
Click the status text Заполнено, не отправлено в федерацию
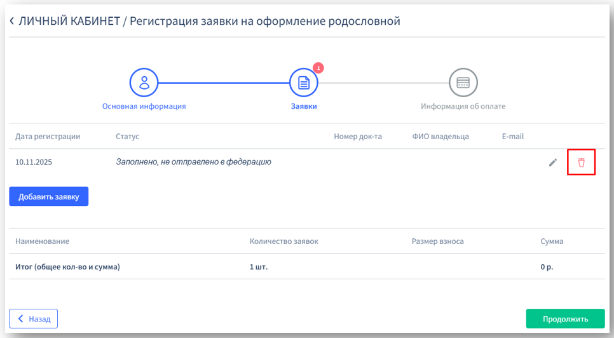click(x=193, y=162)
